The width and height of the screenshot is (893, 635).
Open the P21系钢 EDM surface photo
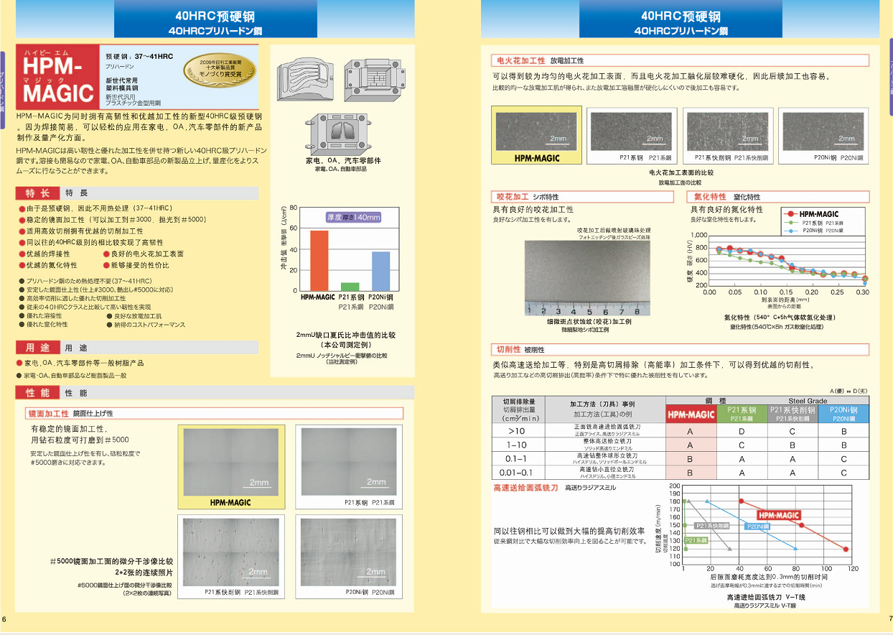631,131
